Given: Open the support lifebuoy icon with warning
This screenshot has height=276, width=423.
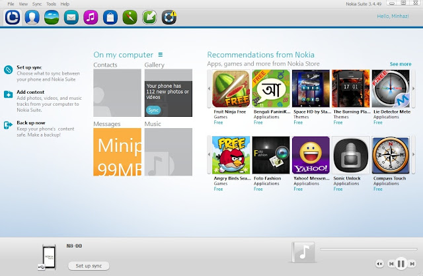Looking at the screenshot, I should click(169, 17).
